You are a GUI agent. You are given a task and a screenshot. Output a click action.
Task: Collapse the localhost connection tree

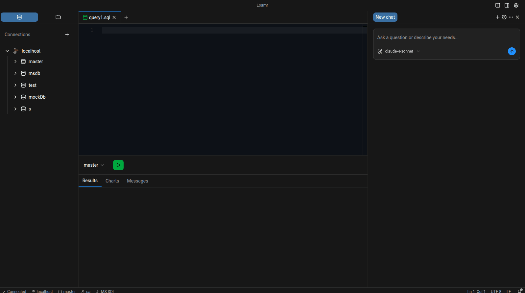7,51
